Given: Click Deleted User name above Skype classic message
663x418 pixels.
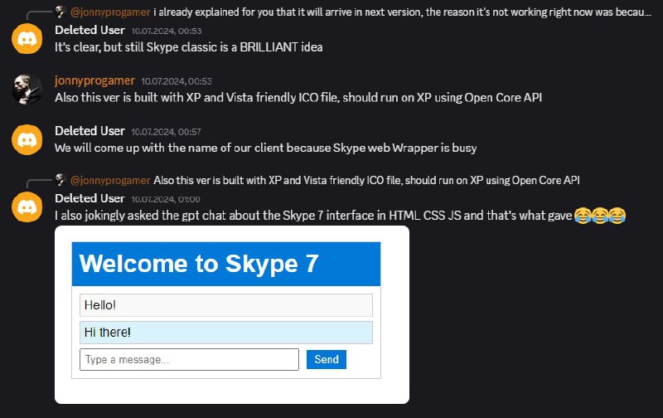Looking at the screenshot, I should pos(90,30).
